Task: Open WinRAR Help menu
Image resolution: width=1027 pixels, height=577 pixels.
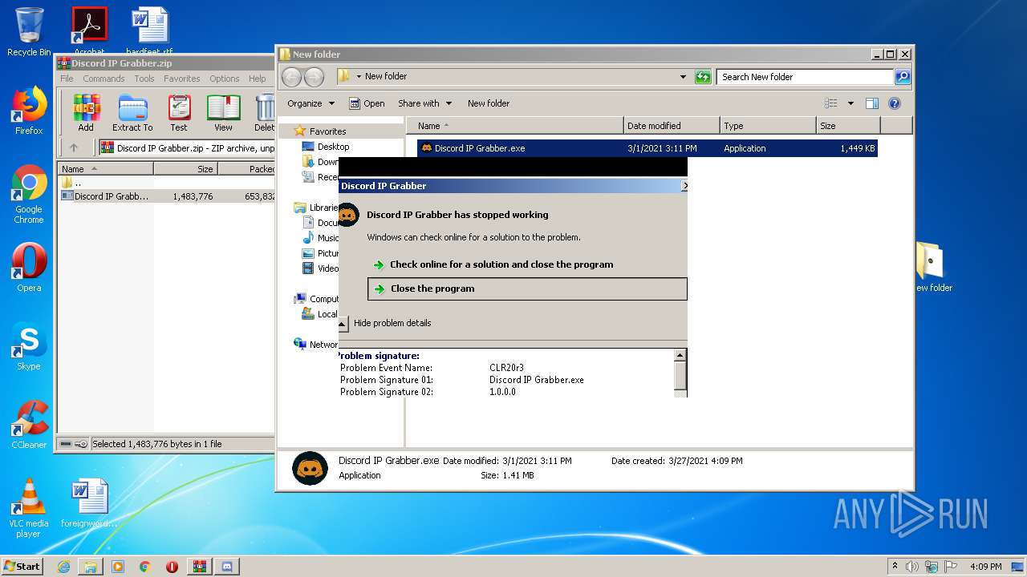Action: coord(257,79)
